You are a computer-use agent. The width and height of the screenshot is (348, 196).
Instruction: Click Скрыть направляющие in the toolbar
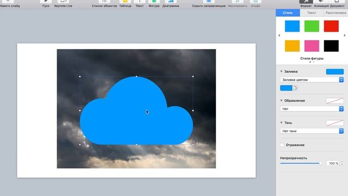pyautogui.click(x=209, y=4)
